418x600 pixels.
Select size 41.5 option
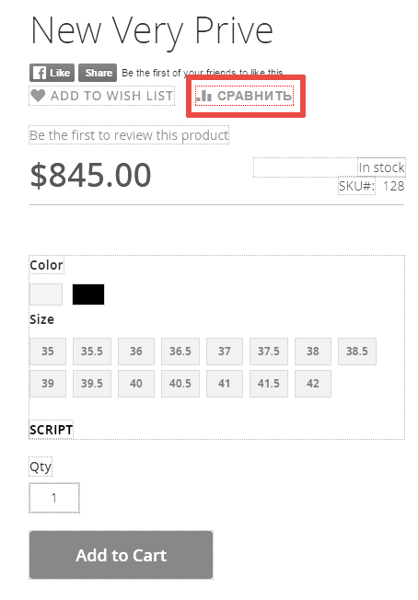pyautogui.click(x=269, y=384)
